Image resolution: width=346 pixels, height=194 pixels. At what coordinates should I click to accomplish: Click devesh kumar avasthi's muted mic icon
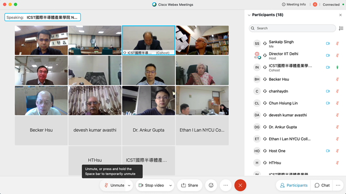coord(337,115)
